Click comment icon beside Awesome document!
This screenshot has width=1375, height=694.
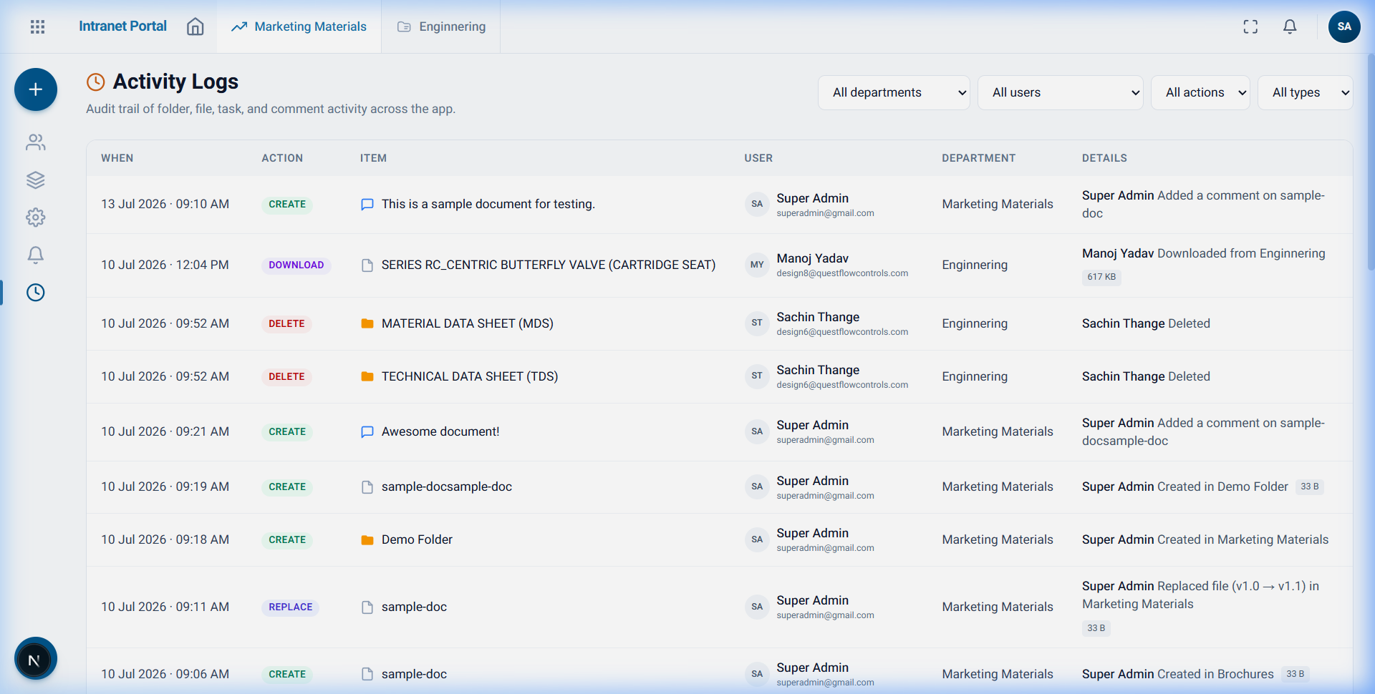pos(367,432)
